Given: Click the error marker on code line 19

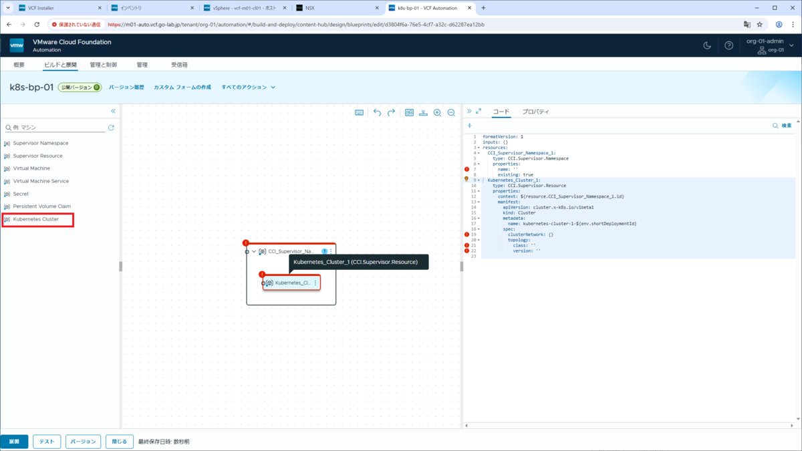Looking at the screenshot, I should (466, 235).
